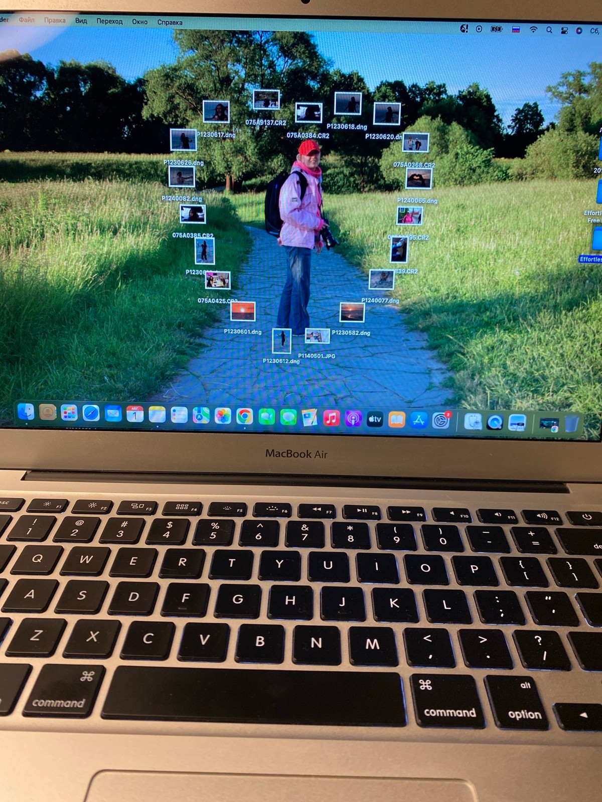Select the P1240082.dng file thumbnail
Screen dimensions: 602x802
click(182, 176)
